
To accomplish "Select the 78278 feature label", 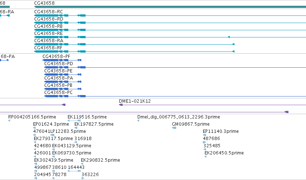I will point(59,175).
